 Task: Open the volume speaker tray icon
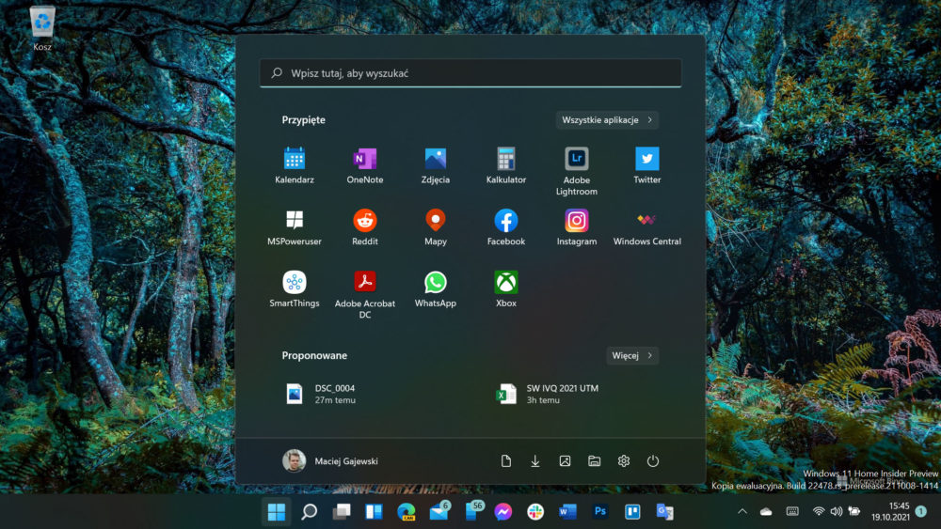point(836,512)
